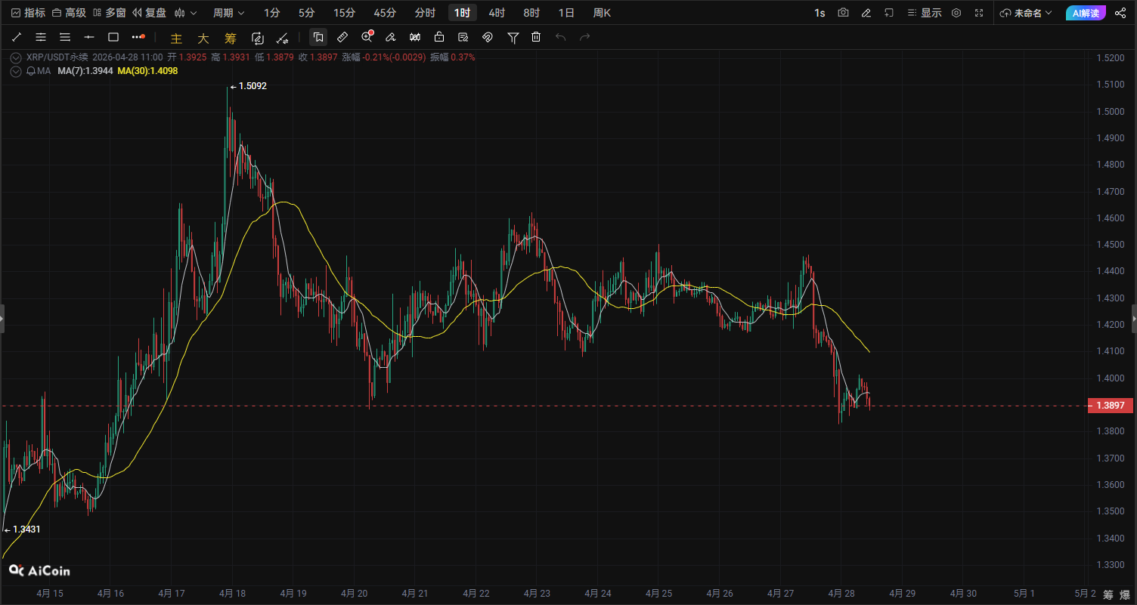Click the AI解读 button
1137x605 pixels.
(1086, 13)
